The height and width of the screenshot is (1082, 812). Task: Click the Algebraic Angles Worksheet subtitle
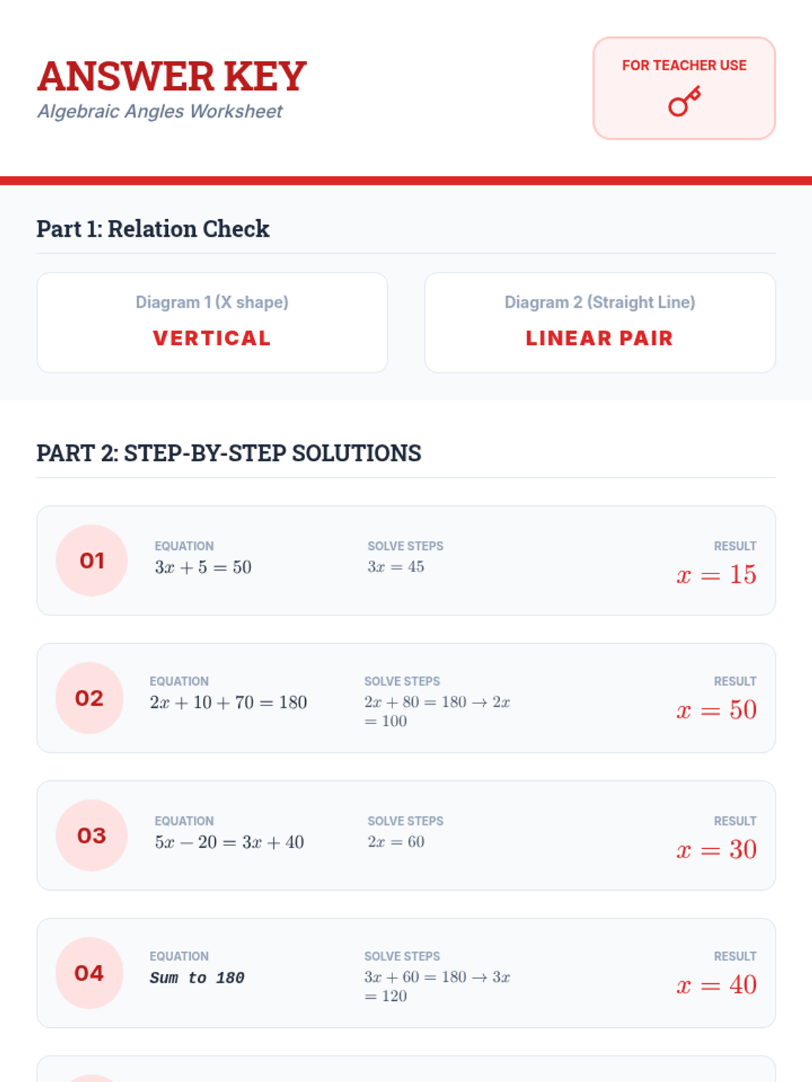[x=160, y=112]
